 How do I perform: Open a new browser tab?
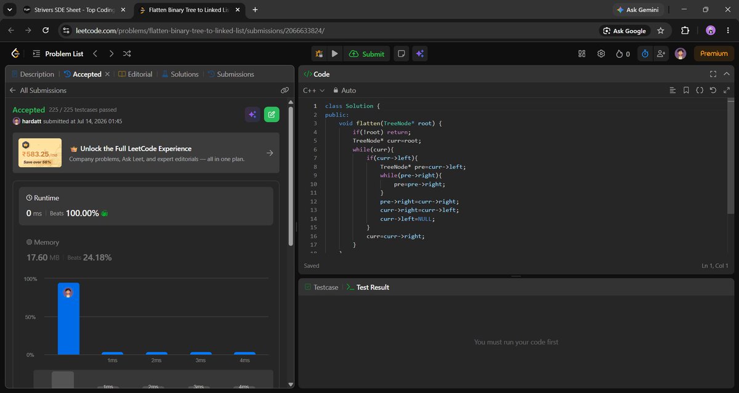click(255, 10)
